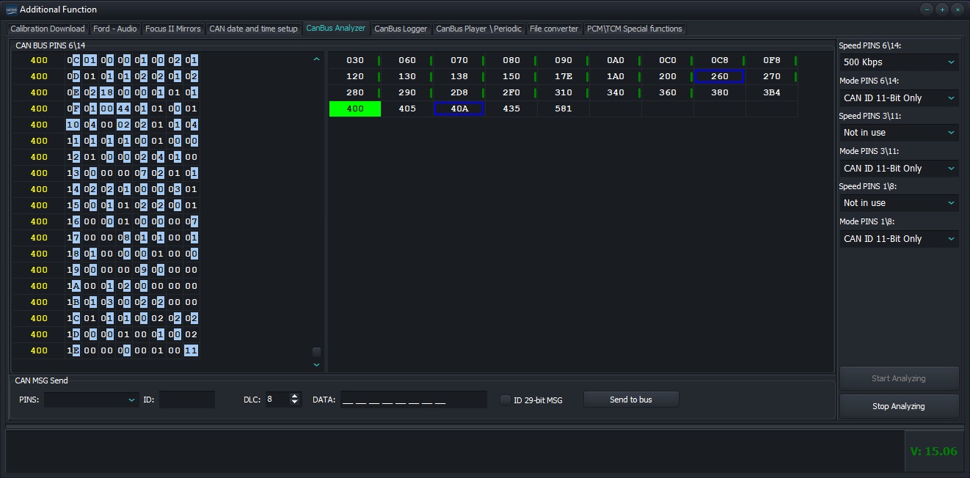The width and height of the screenshot is (970, 478).
Task: Switch to the CanBus Logger tab
Action: (x=401, y=29)
